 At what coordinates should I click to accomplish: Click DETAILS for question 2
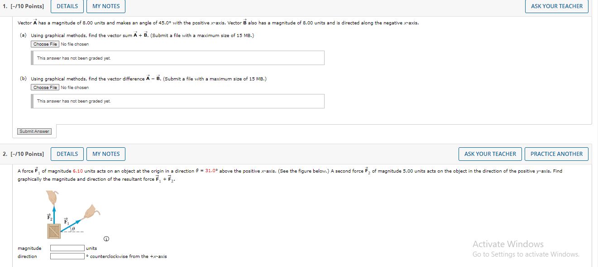pyautogui.click(x=67, y=154)
